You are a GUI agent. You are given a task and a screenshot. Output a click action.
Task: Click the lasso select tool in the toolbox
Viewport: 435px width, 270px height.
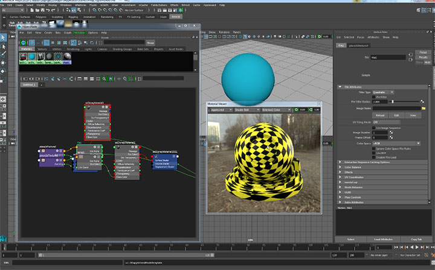point(3,46)
